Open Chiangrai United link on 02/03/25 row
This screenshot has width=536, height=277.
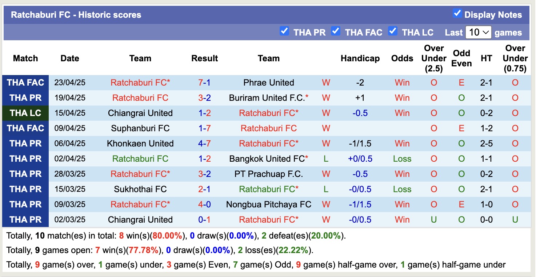tap(140, 219)
